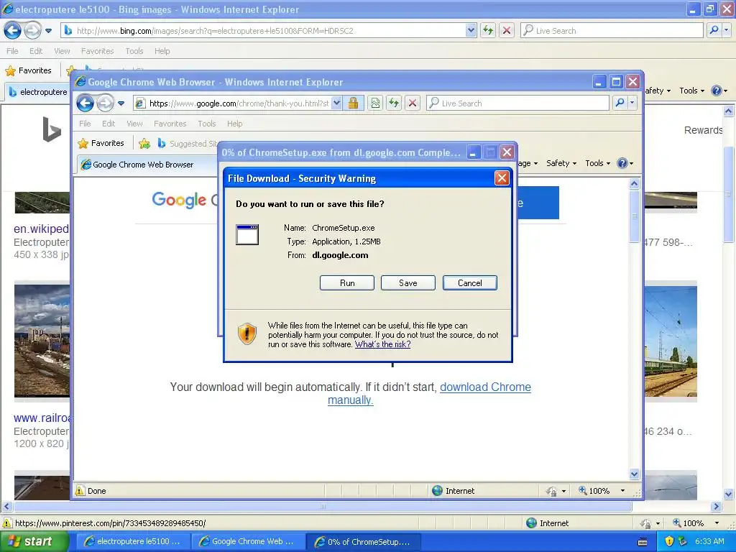
Task: Click Back arrow in Bing images window
Action: pos(12,30)
